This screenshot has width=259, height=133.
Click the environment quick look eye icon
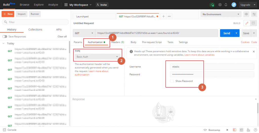[246, 14]
